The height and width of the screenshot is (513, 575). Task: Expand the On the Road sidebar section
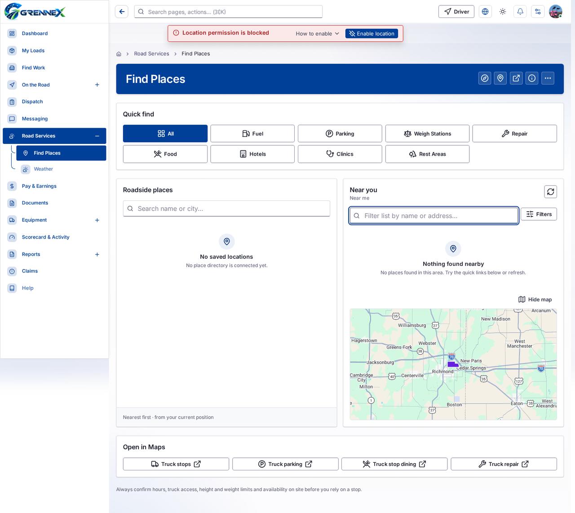[x=97, y=85]
